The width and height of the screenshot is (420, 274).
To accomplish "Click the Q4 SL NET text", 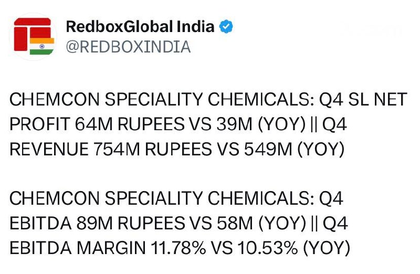I will coord(363,99).
